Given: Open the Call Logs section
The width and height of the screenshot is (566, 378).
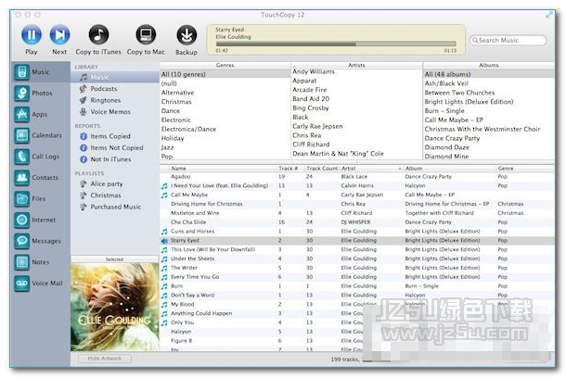Looking at the screenshot, I should 41,157.
